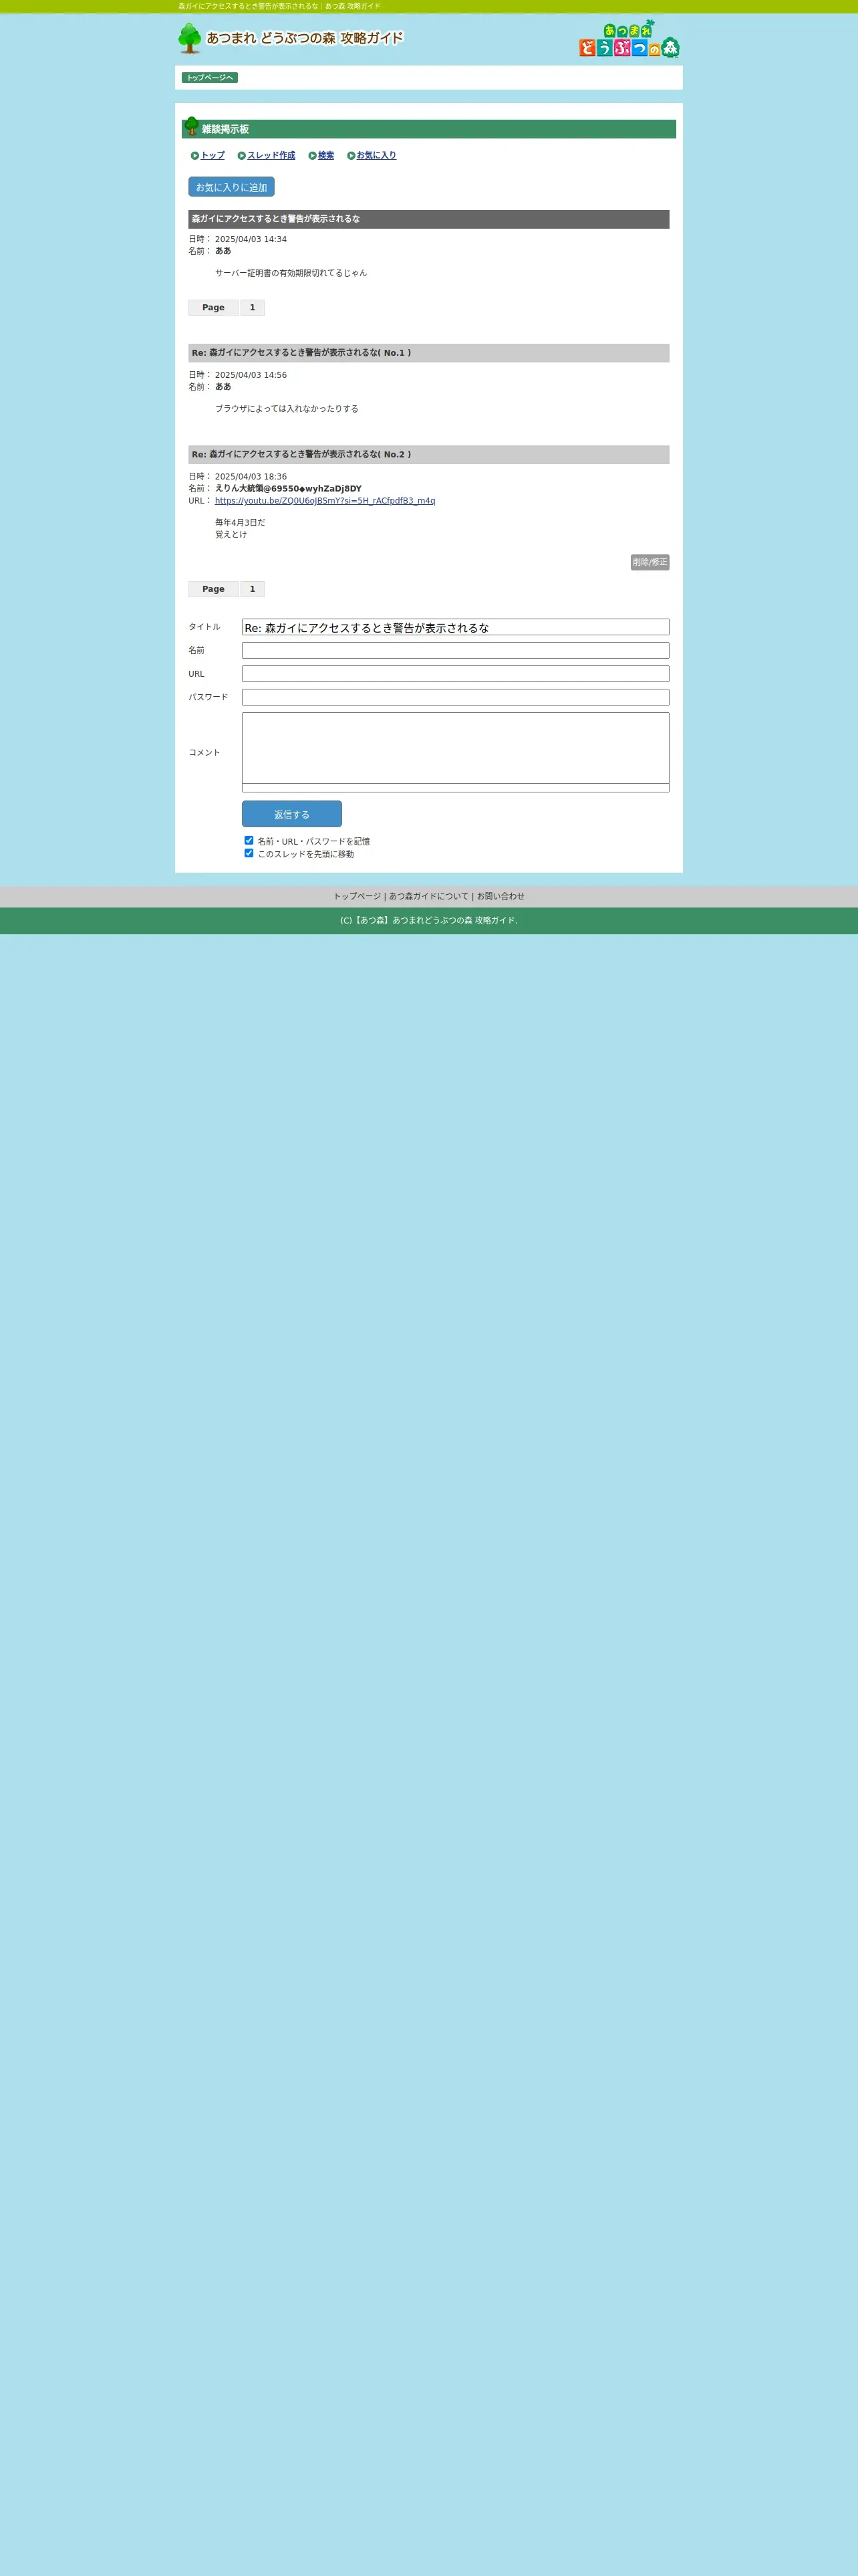Focus the URL input field
The width and height of the screenshot is (858, 2576).
tap(456, 674)
